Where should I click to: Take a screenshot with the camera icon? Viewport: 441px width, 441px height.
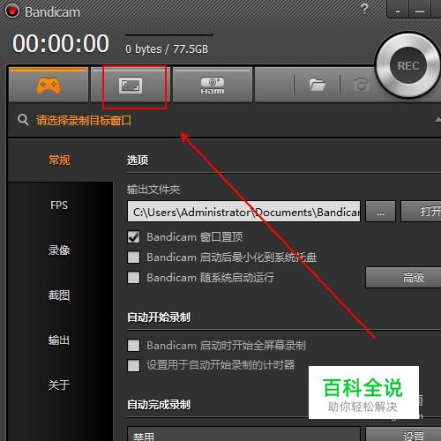(362, 85)
